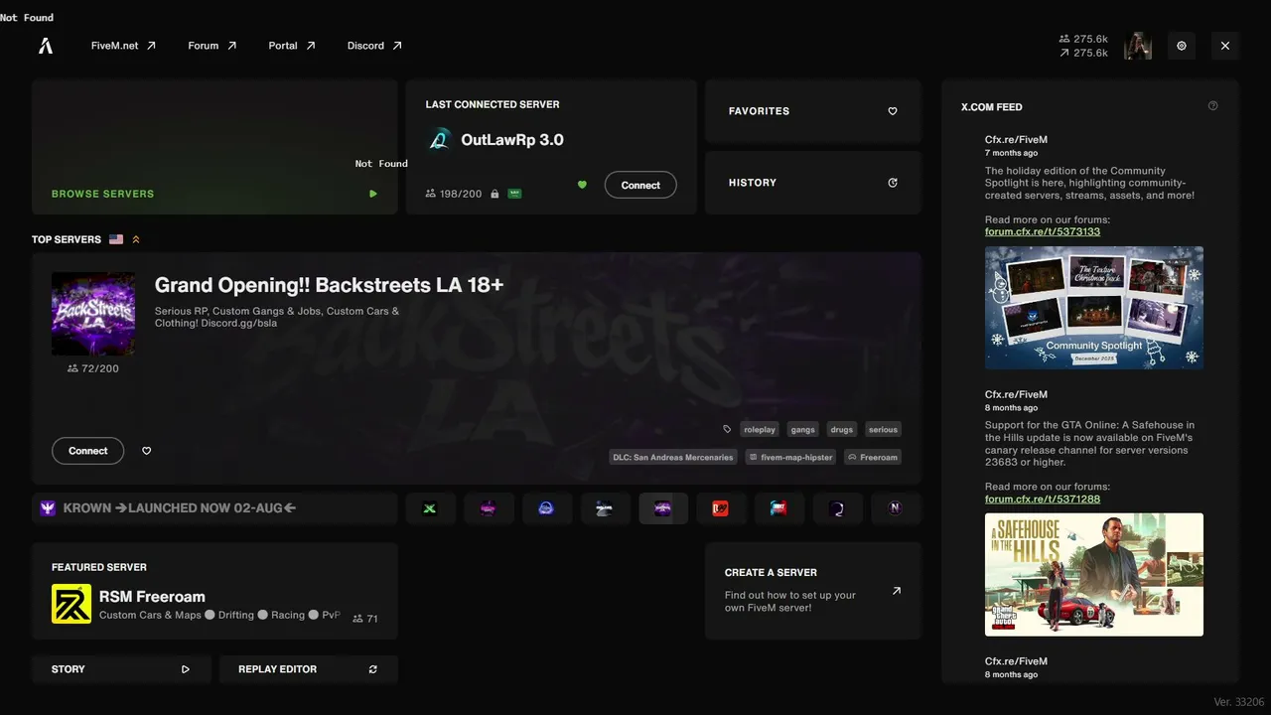Click the FiveM logo in the top bar
The width and height of the screenshot is (1271, 715).
tap(46, 46)
